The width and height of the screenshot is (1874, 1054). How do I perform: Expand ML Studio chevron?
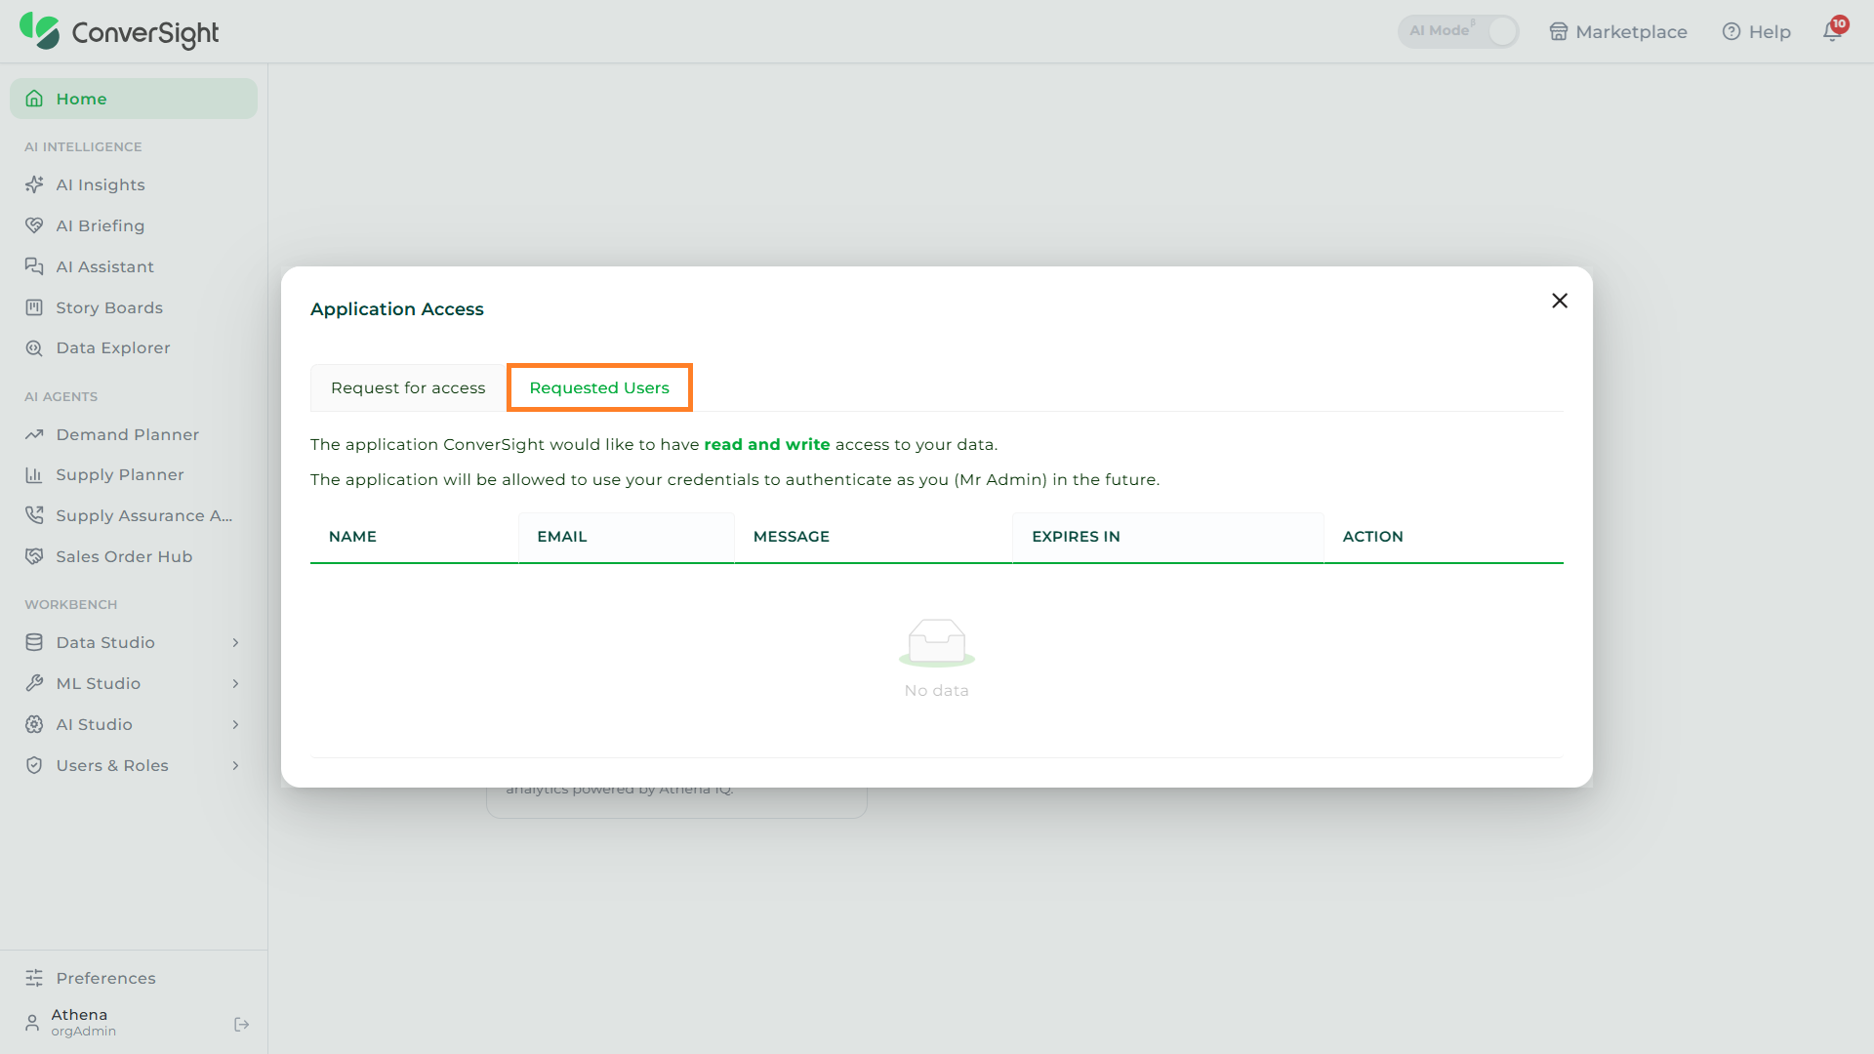(235, 683)
